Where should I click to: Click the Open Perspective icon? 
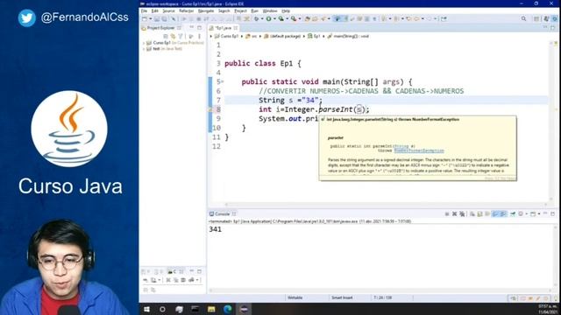coord(536,18)
